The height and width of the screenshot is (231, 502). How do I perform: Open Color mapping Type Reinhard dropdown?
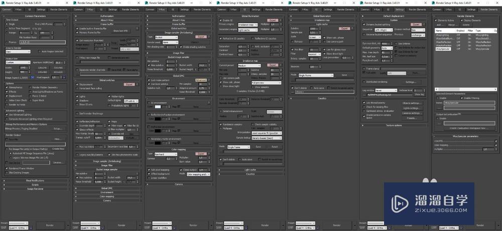click(x=166, y=154)
